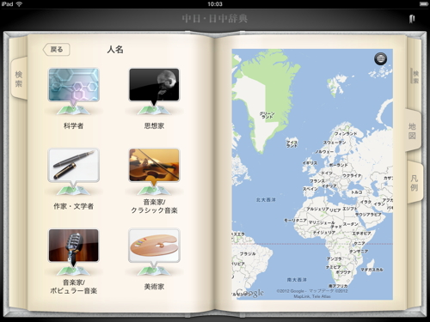Tap the map pin under 思想家 thumbnail
Viewport: 430px width, 322px height.
[x=154, y=110]
